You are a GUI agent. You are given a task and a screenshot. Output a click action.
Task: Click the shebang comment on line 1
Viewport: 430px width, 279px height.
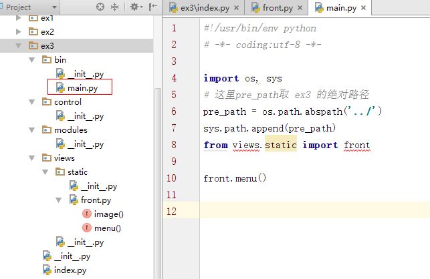(260, 29)
